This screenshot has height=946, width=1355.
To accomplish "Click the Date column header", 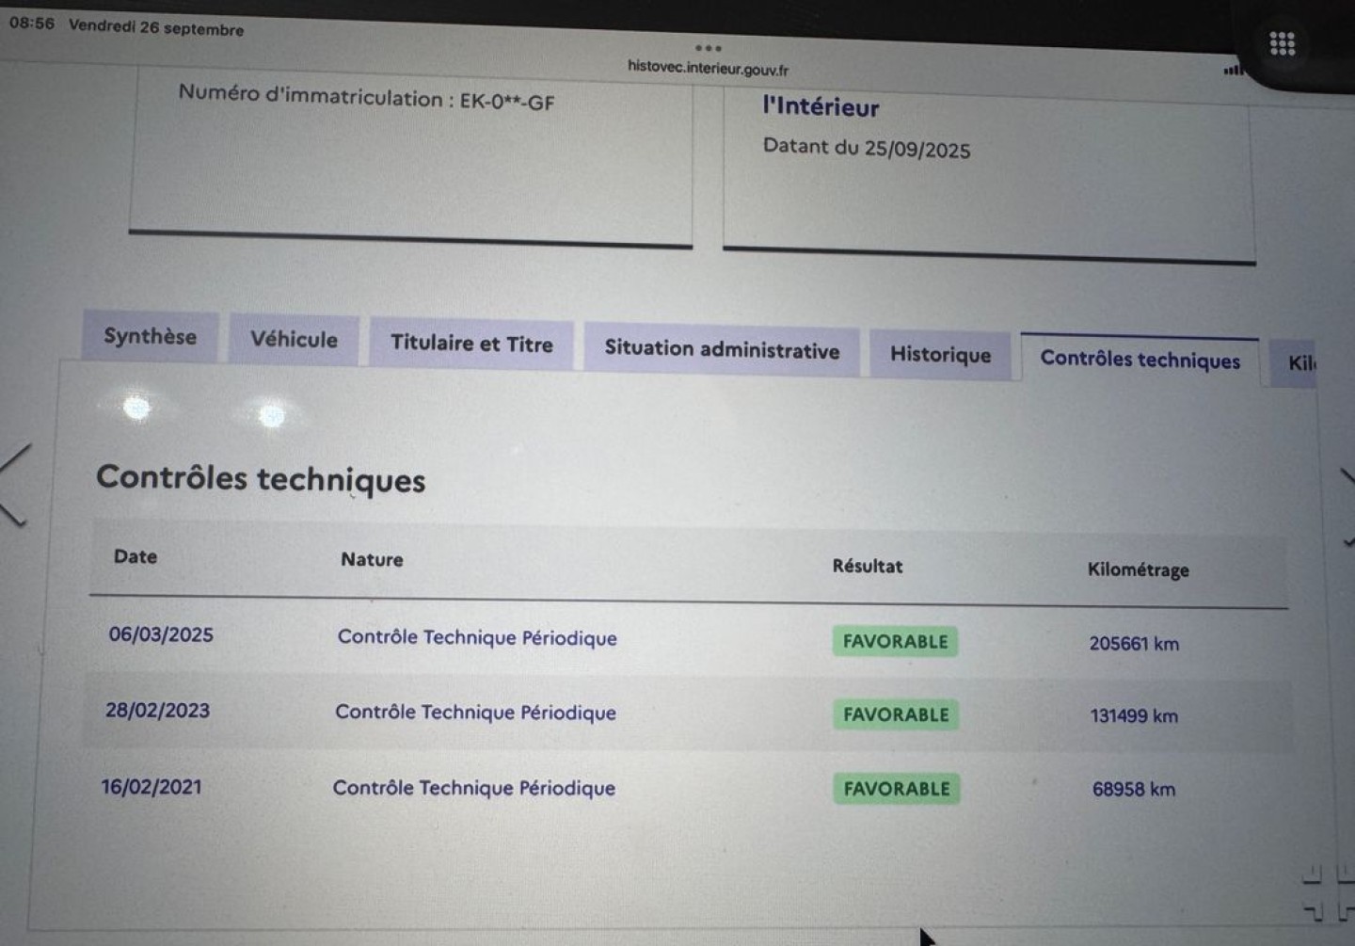I will (x=135, y=556).
